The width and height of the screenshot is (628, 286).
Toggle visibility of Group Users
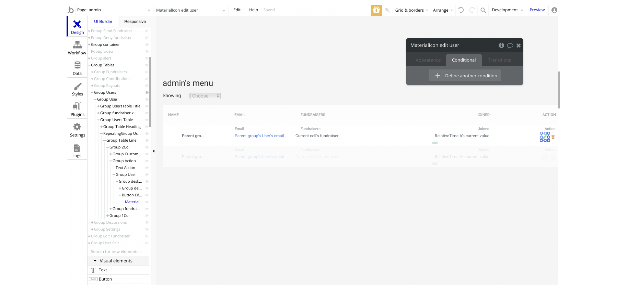point(147,92)
